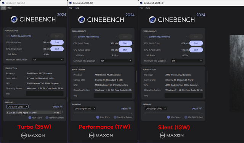Click Cinebench logo sphere in Turbo window
Image resolution: width=244 pixels, height=143 pixels.
tap(14, 19)
